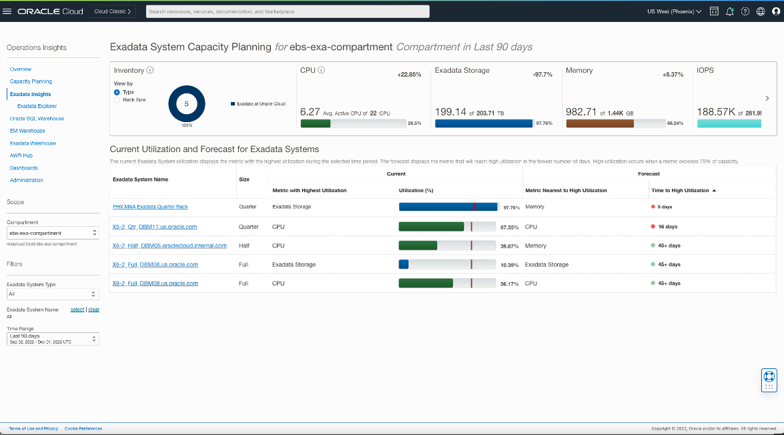This screenshot has width=784, height=435.
Task: Select the Rack Size radio button
Action: (x=117, y=99)
